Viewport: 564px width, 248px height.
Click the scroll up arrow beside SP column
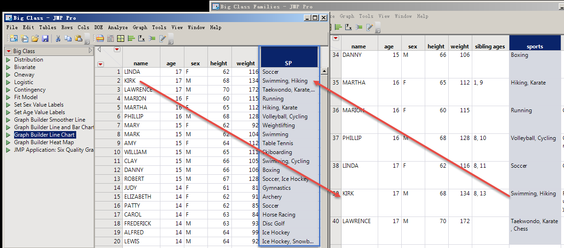point(324,71)
